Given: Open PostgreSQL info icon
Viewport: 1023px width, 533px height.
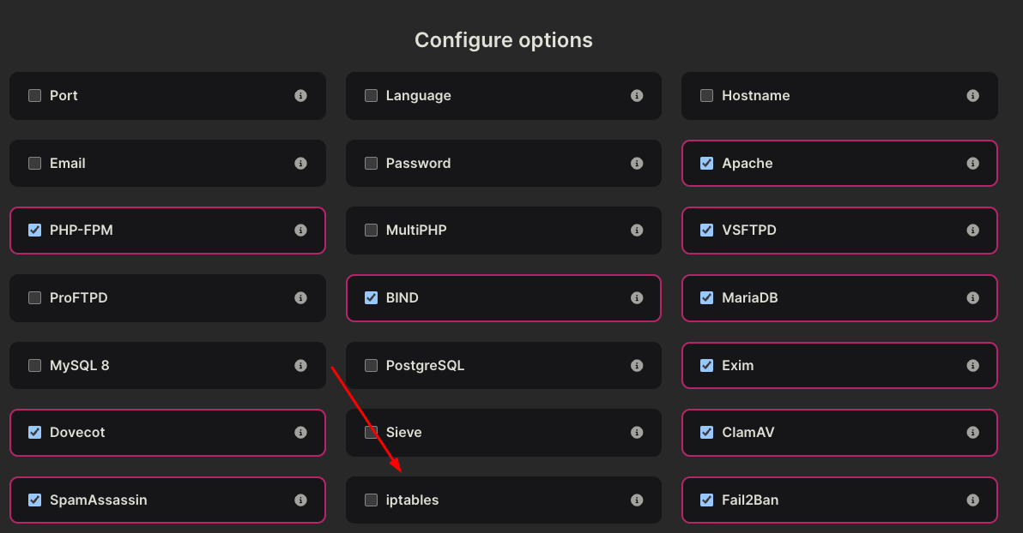Looking at the screenshot, I should pyautogui.click(x=637, y=366).
